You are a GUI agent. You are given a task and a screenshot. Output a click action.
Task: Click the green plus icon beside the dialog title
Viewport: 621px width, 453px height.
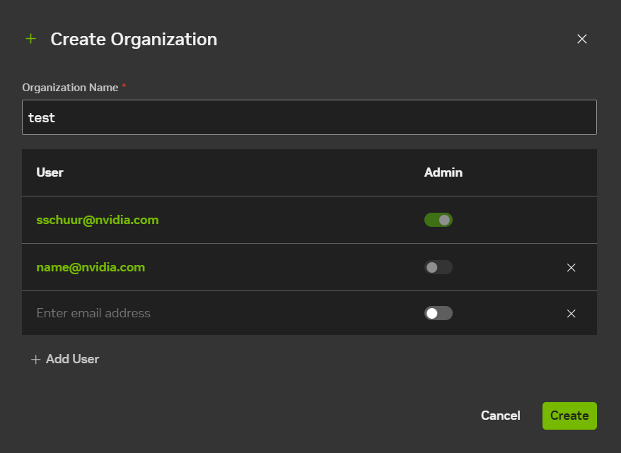click(30, 39)
